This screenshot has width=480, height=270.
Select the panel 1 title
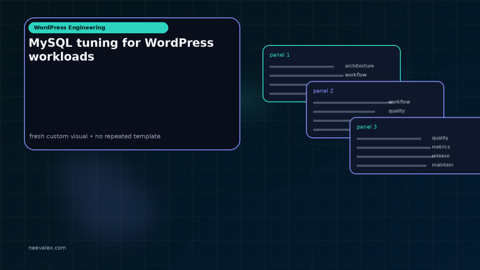(x=279, y=55)
